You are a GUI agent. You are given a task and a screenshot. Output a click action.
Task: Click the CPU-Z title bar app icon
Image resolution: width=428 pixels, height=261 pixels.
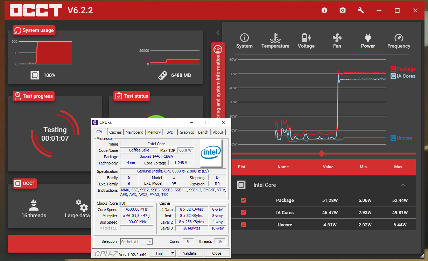coord(95,122)
